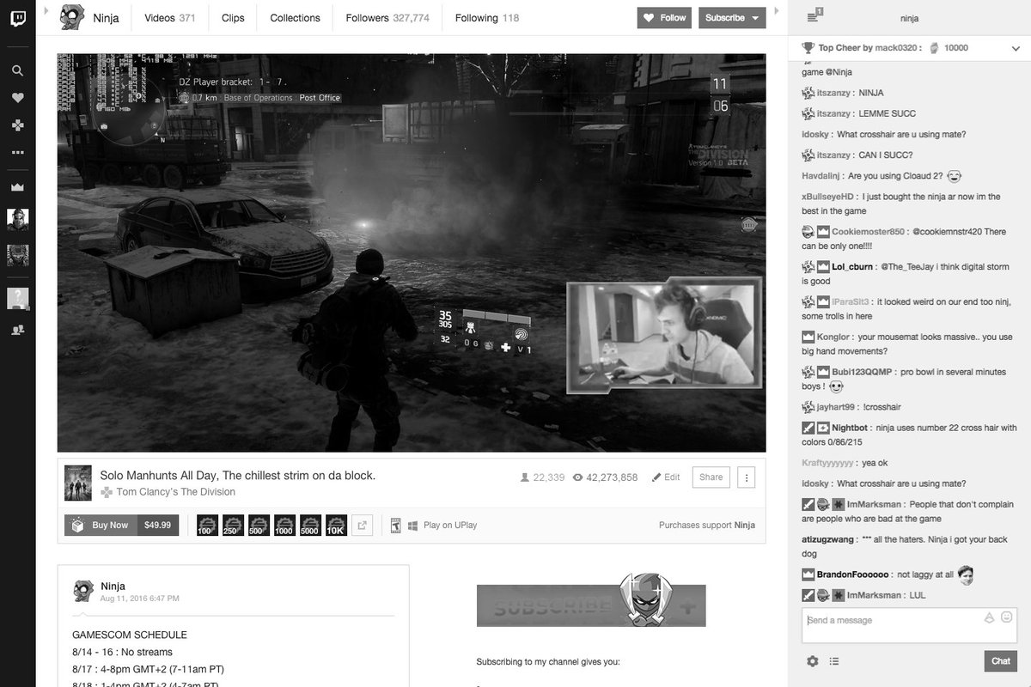Select the viewer count 22,339
Image resolution: width=1031 pixels, height=687 pixels.
(x=543, y=477)
